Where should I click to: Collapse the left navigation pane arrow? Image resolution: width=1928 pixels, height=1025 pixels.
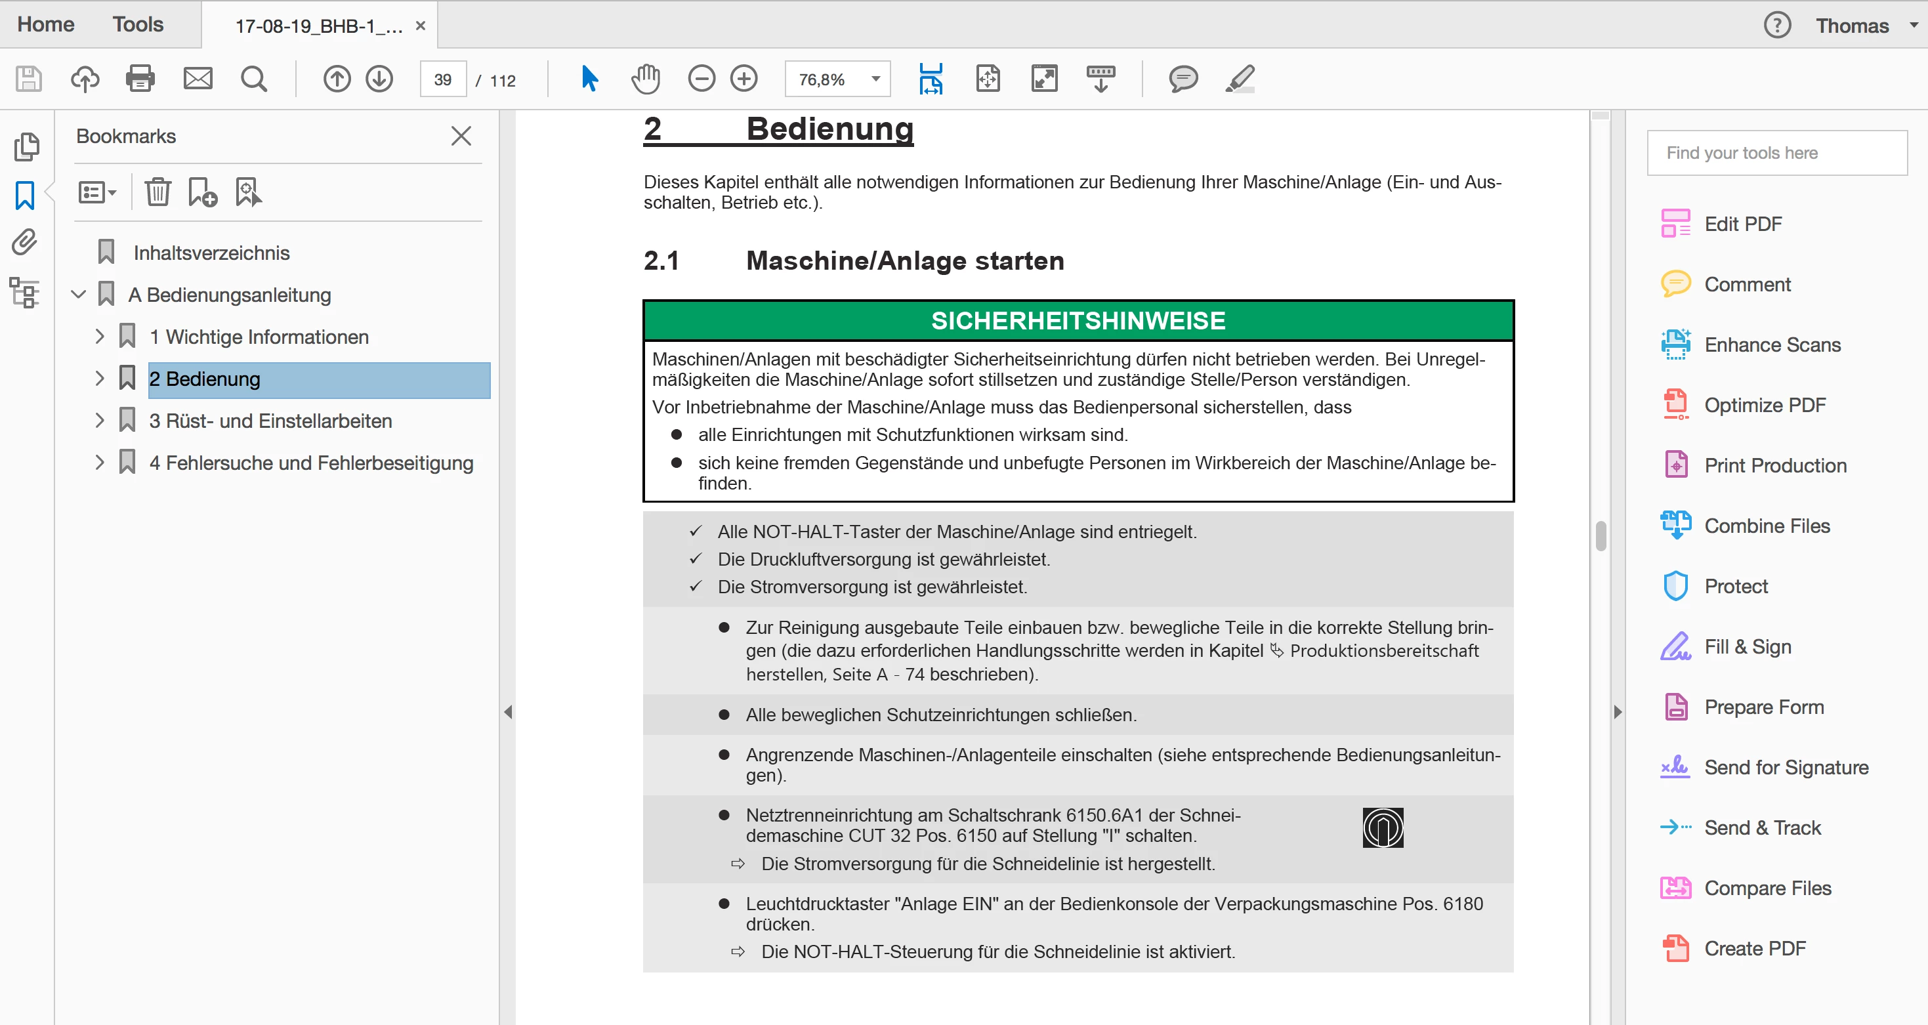(x=508, y=711)
